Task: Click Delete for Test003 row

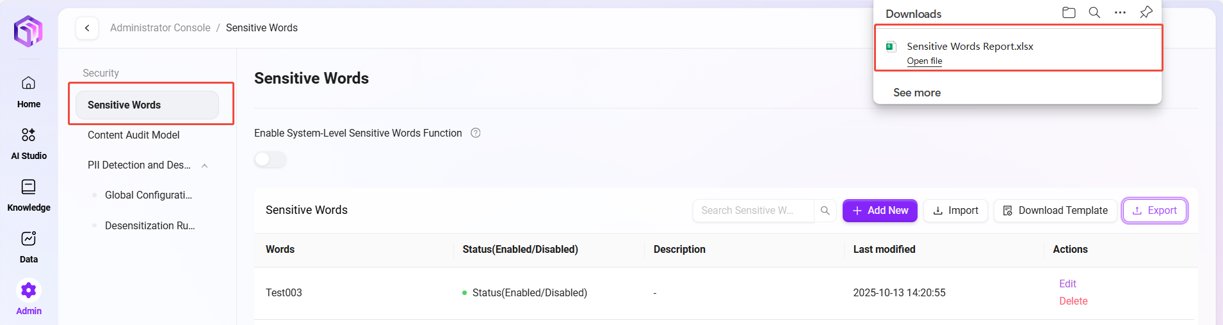Action: 1073,301
